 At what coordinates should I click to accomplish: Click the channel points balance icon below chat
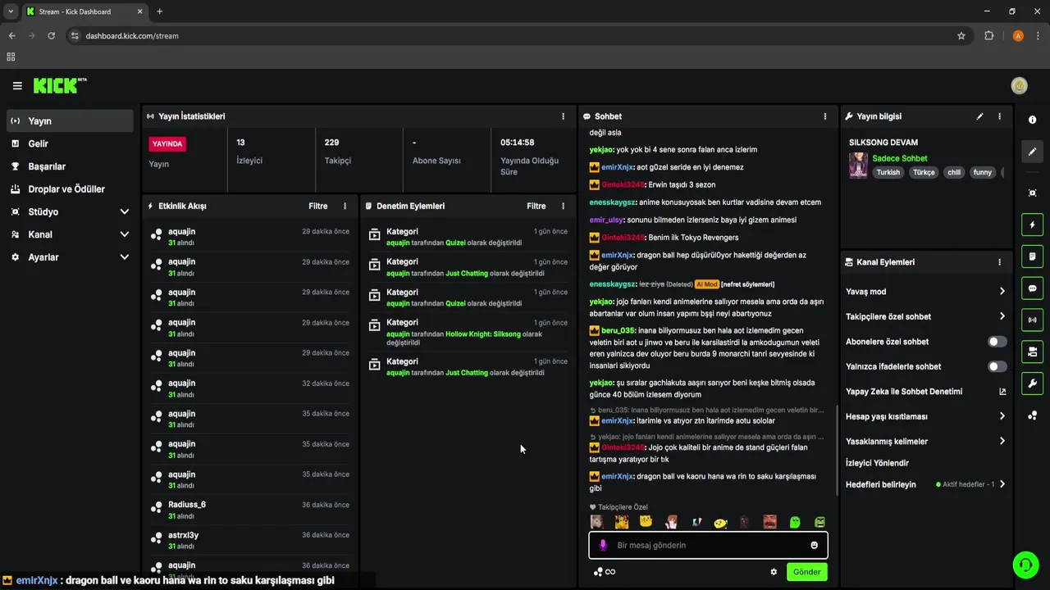605,572
